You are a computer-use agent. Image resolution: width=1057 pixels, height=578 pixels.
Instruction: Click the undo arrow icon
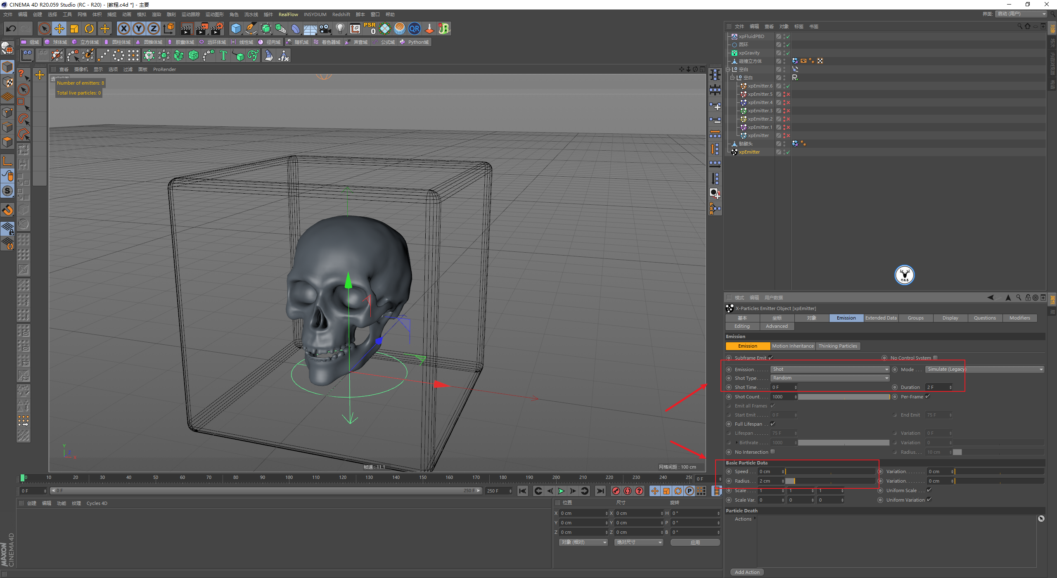pos(11,28)
